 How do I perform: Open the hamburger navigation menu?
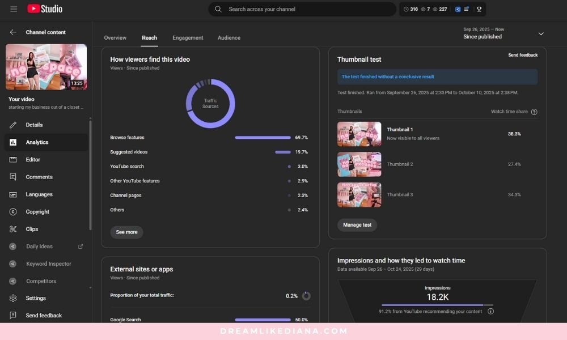(x=14, y=9)
